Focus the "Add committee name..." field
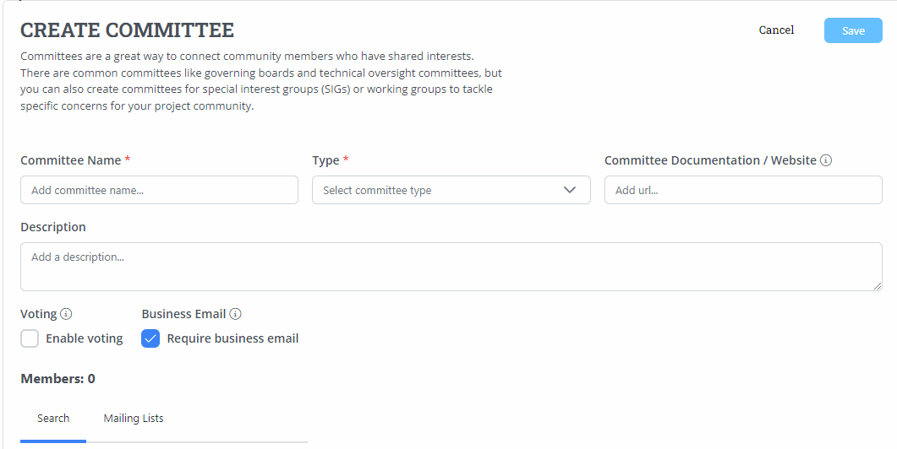This screenshot has height=449, width=897. click(159, 190)
